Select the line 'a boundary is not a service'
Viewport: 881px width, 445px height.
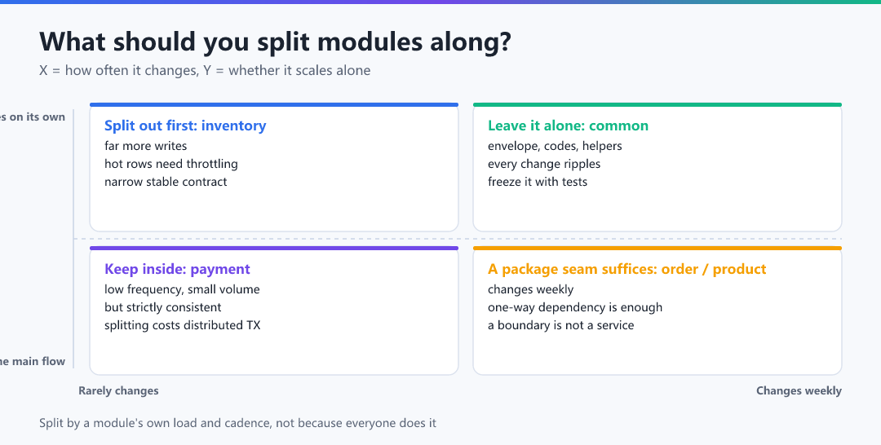point(560,325)
